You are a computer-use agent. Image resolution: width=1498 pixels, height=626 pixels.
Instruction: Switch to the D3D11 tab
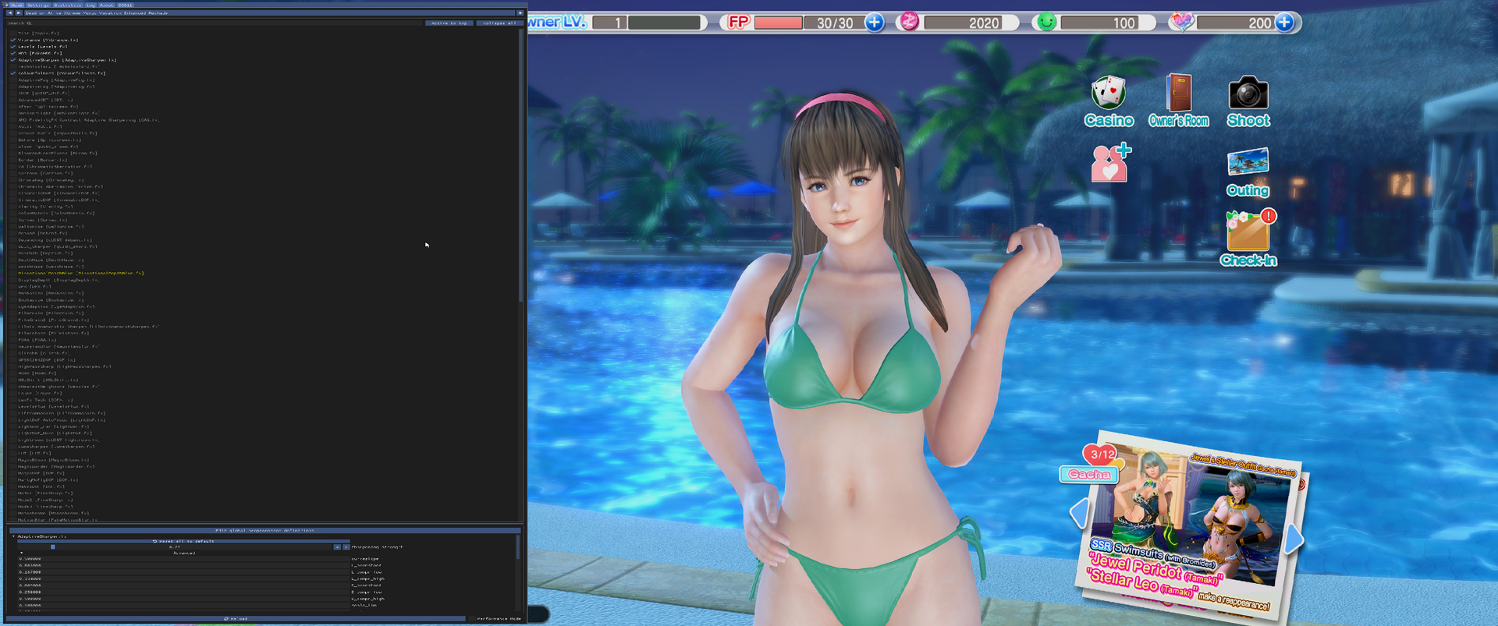pos(125,5)
